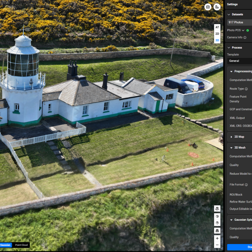Collapse the Gaussian Splatting group
This screenshot has width=252, height=252.
231,220
